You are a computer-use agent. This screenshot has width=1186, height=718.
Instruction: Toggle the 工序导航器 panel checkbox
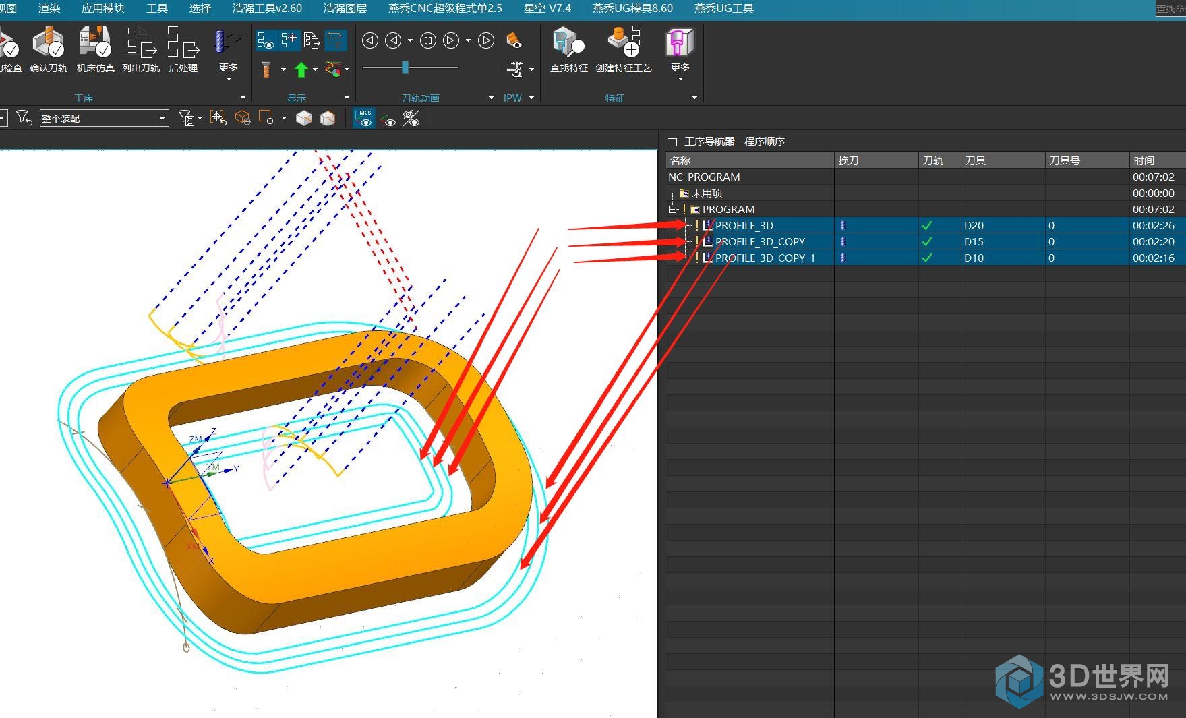pyautogui.click(x=672, y=142)
